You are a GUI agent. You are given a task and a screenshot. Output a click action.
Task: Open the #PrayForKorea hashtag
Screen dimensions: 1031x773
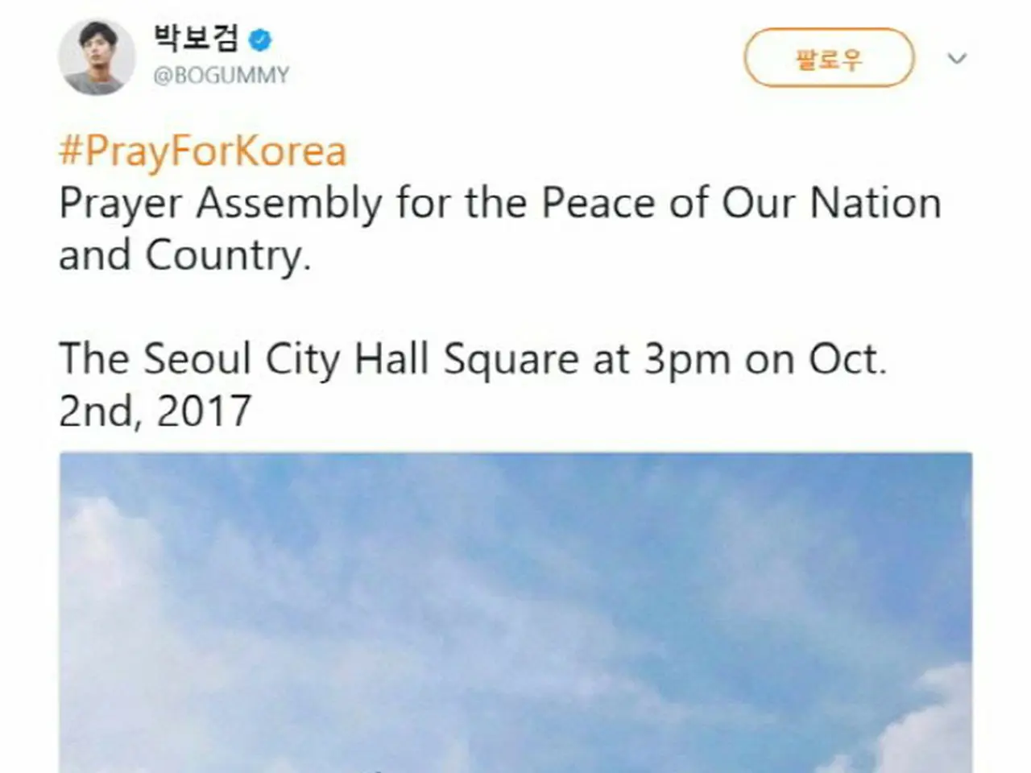pos(203,151)
